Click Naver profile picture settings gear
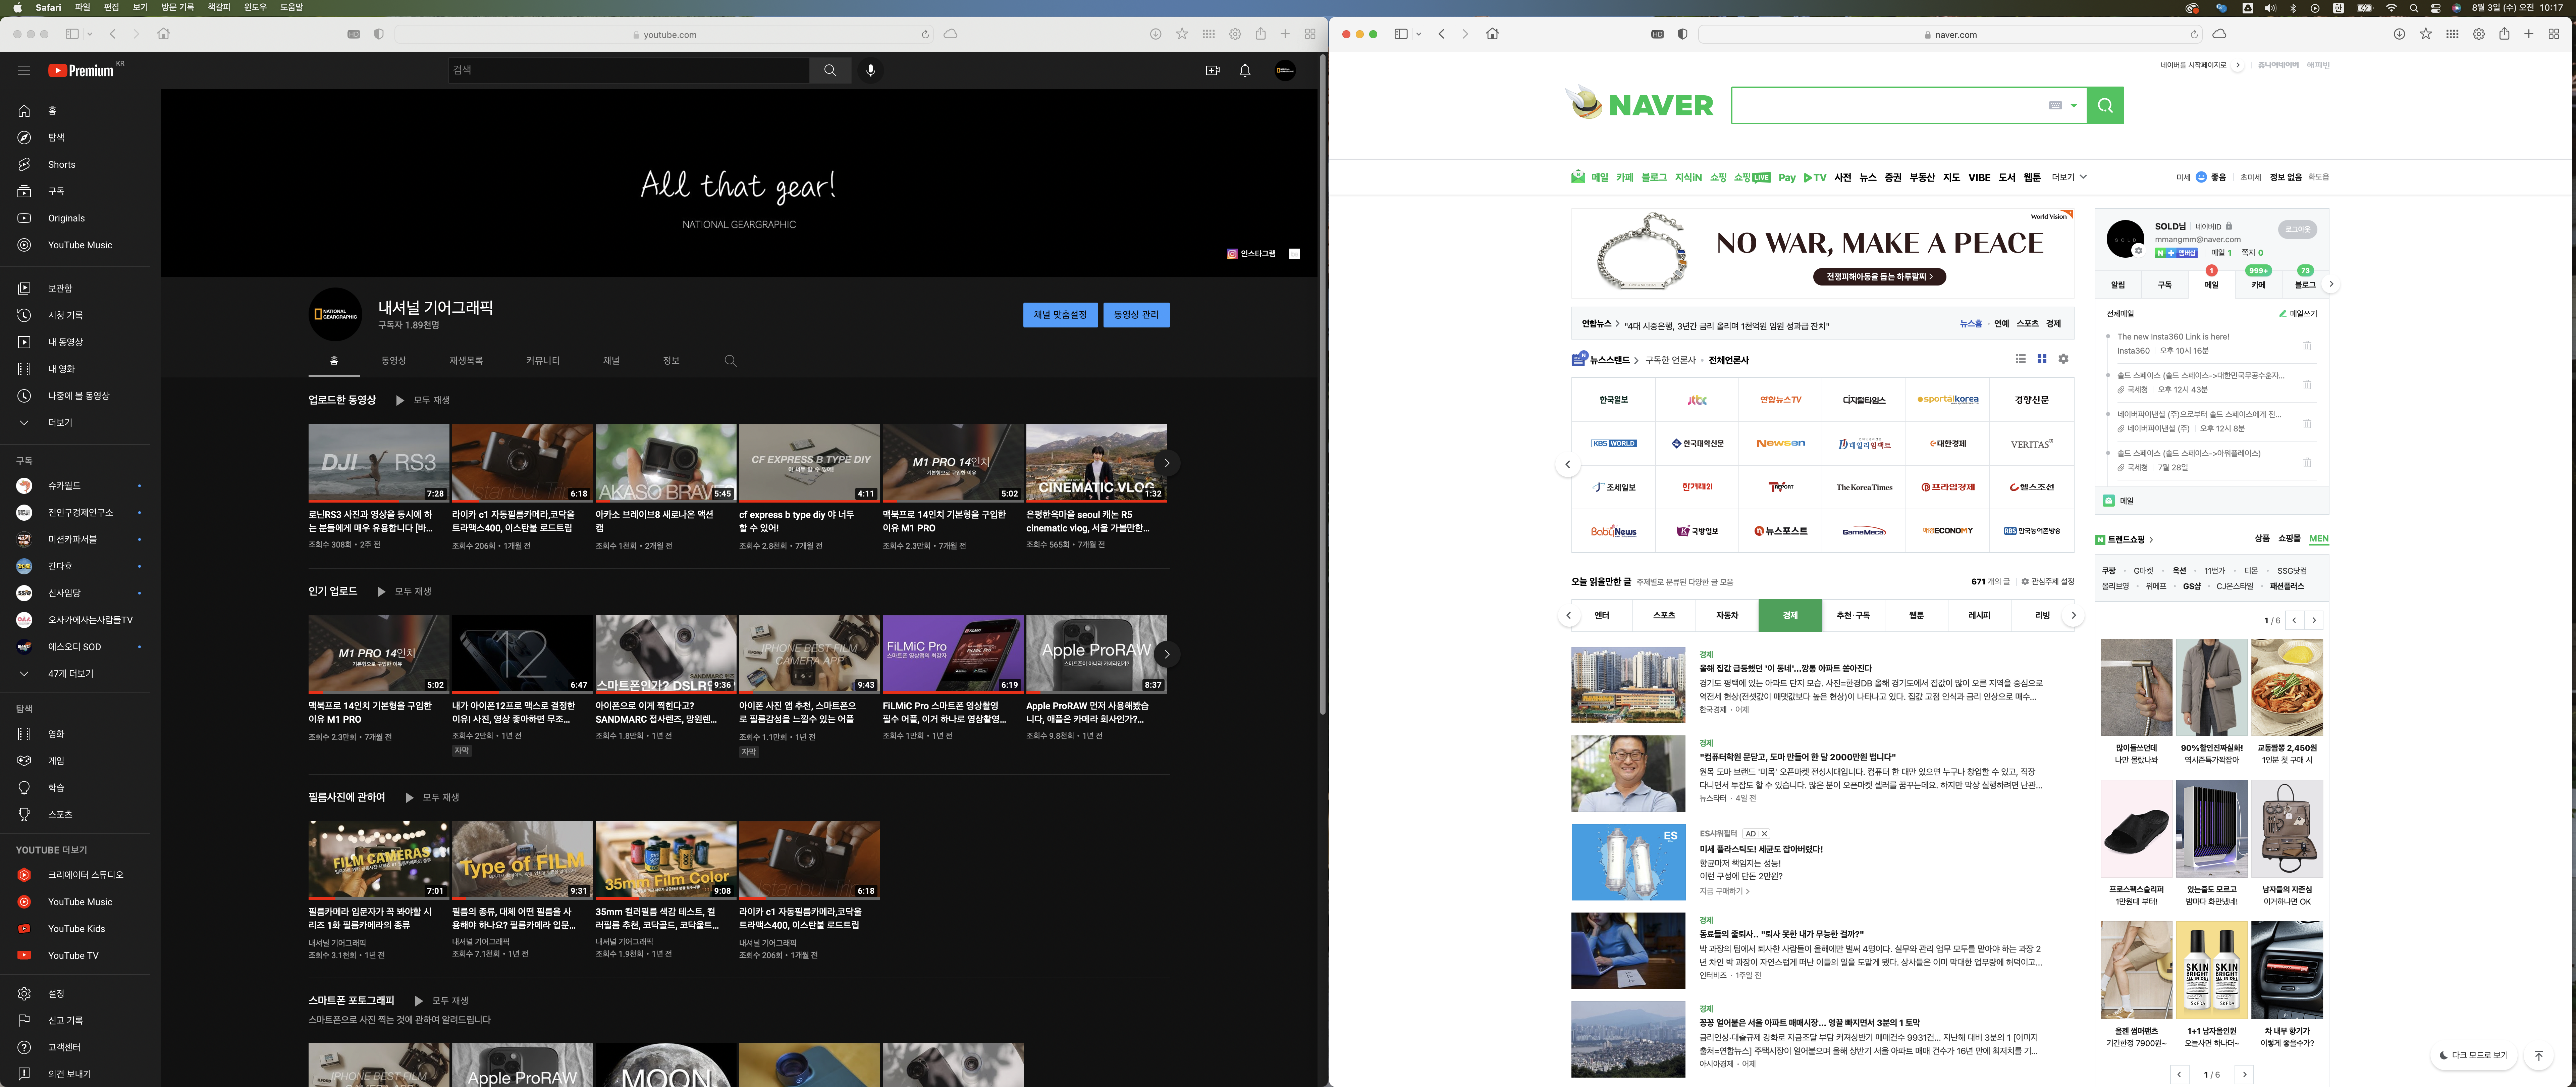The height and width of the screenshot is (1087, 2576). (x=2138, y=251)
